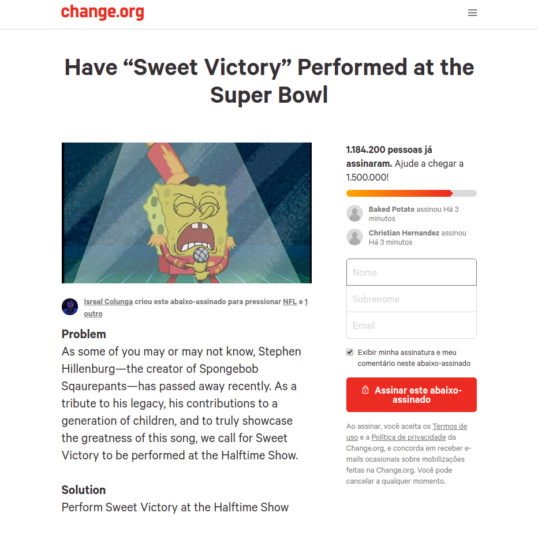Image resolution: width=538 pixels, height=535 pixels.
Task: Click the SpongeBob petition image
Action: click(x=186, y=213)
